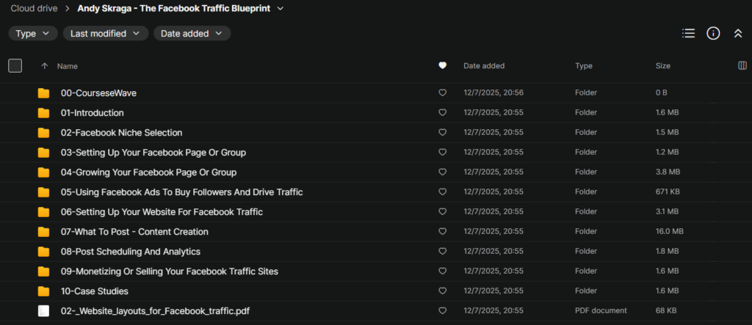Click the 12/7/2025, 20:56 date cell
Viewport: 752px width, 325px height.
[493, 93]
